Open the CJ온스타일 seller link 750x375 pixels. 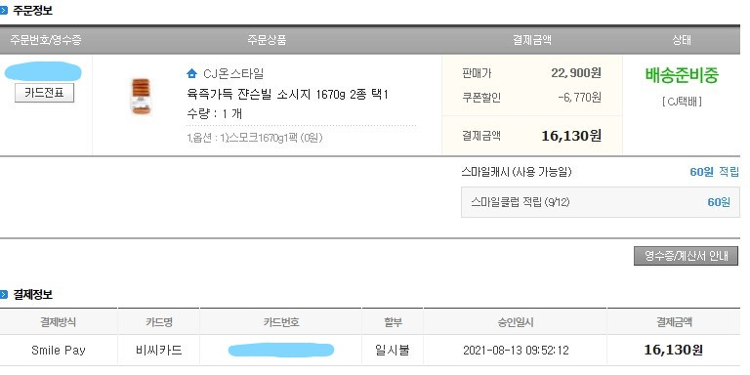(233, 73)
